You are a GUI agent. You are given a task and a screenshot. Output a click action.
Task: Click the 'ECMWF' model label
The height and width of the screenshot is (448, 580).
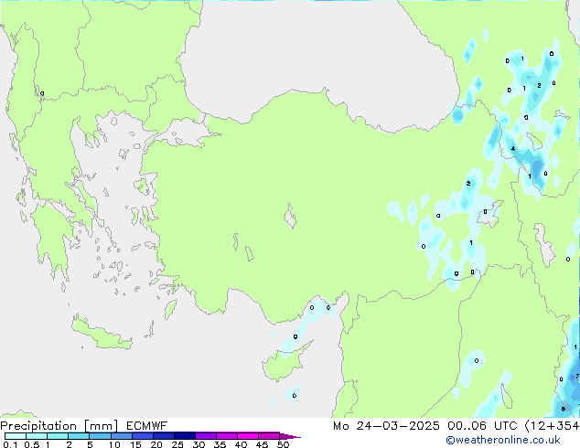pyautogui.click(x=147, y=426)
